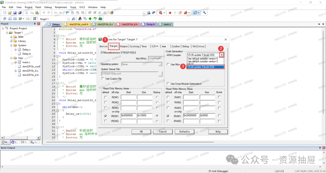Screen dimensions: 326x173
Task: Insert a breakpoint with red dot icon
Action: point(170,13)
